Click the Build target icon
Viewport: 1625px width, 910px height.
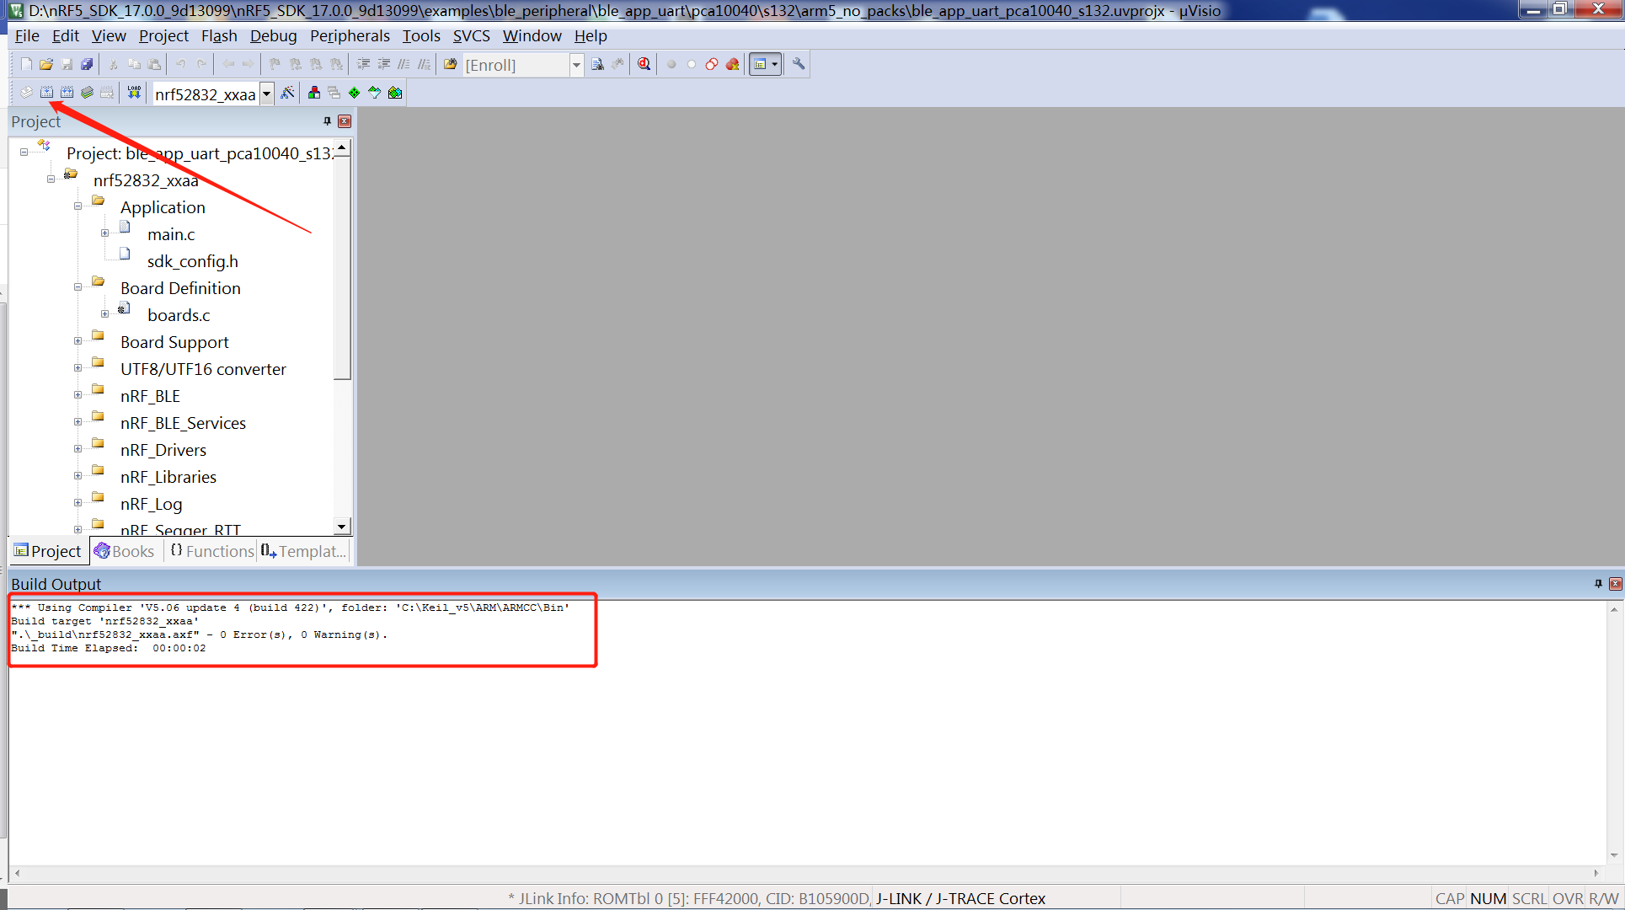(x=47, y=93)
